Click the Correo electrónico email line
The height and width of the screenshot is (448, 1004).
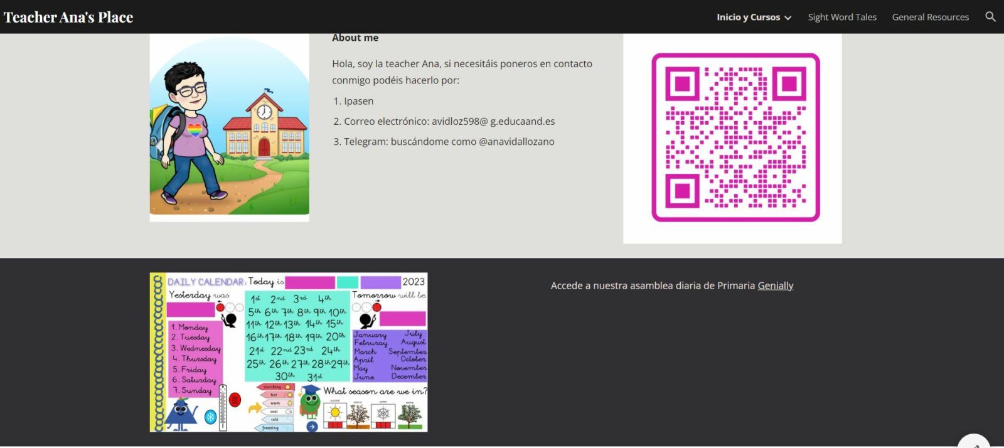[x=449, y=121]
